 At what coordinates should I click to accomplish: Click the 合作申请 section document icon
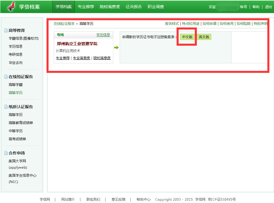6,153
